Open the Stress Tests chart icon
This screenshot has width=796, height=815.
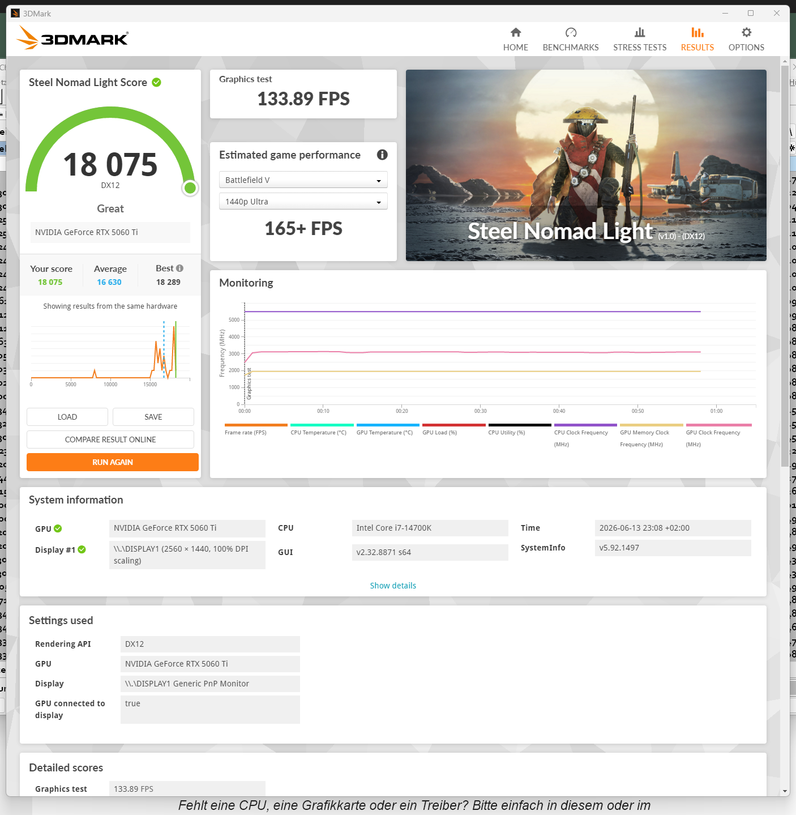(x=640, y=32)
